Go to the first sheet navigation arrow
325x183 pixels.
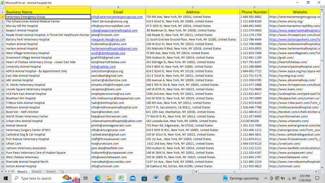[2, 172]
